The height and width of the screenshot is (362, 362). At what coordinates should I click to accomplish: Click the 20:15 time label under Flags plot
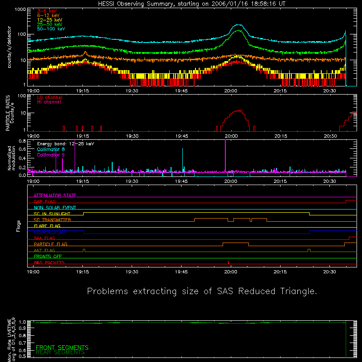coord(280,272)
